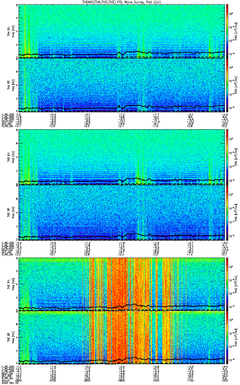This screenshot has height=385, width=240.
Task: Click the 0900 time tick label
Action: (122, 381)
